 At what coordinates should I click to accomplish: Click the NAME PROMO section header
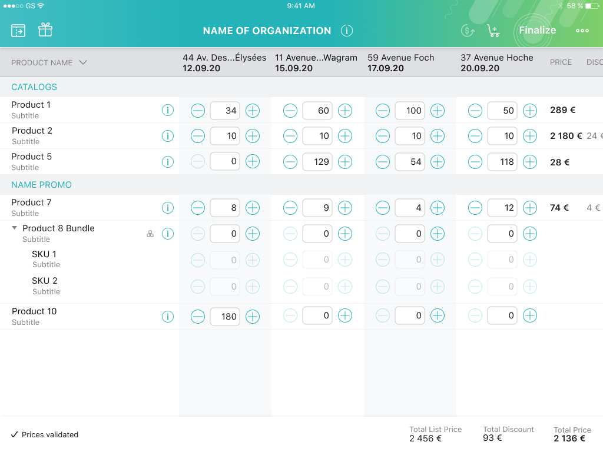tap(41, 184)
